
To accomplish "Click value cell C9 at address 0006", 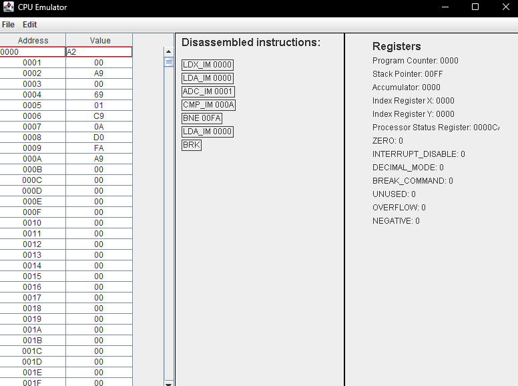I will [x=99, y=116].
